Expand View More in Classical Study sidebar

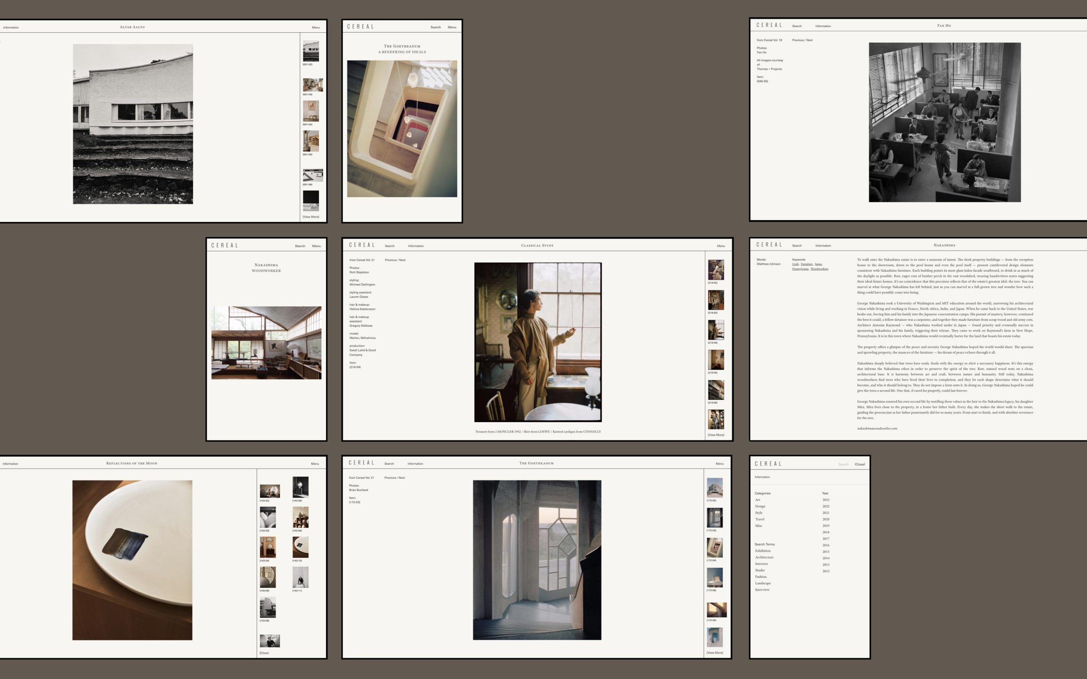coord(715,435)
